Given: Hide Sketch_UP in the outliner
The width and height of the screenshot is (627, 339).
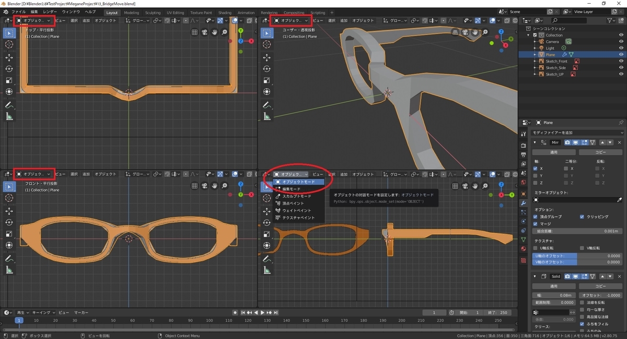Looking at the screenshot, I should coord(621,74).
